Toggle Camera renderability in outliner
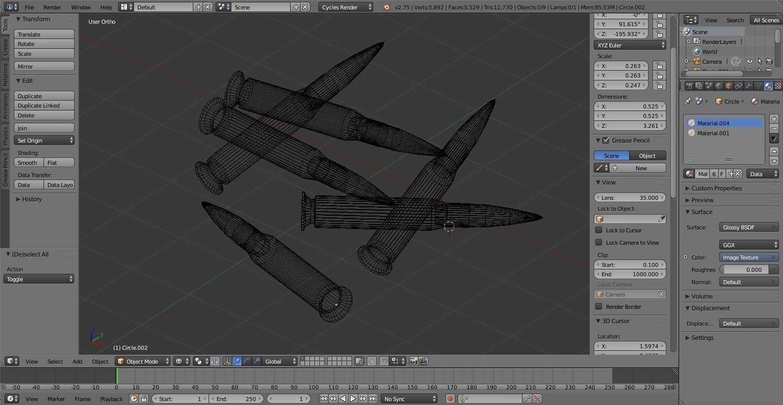The height and width of the screenshot is (405, 783). click(x=769, y=62)
